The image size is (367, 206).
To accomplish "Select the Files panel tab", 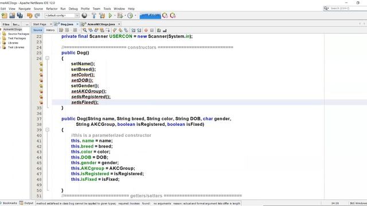I will pos(6,24).
